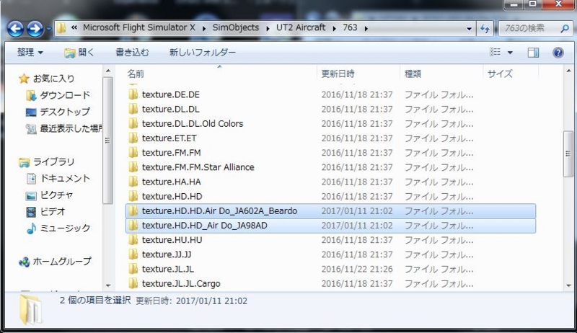Click file list vertical scrollbar thumb
This screenshot has width=577, height=333.
pyautogui.click(x=568, y=154)
